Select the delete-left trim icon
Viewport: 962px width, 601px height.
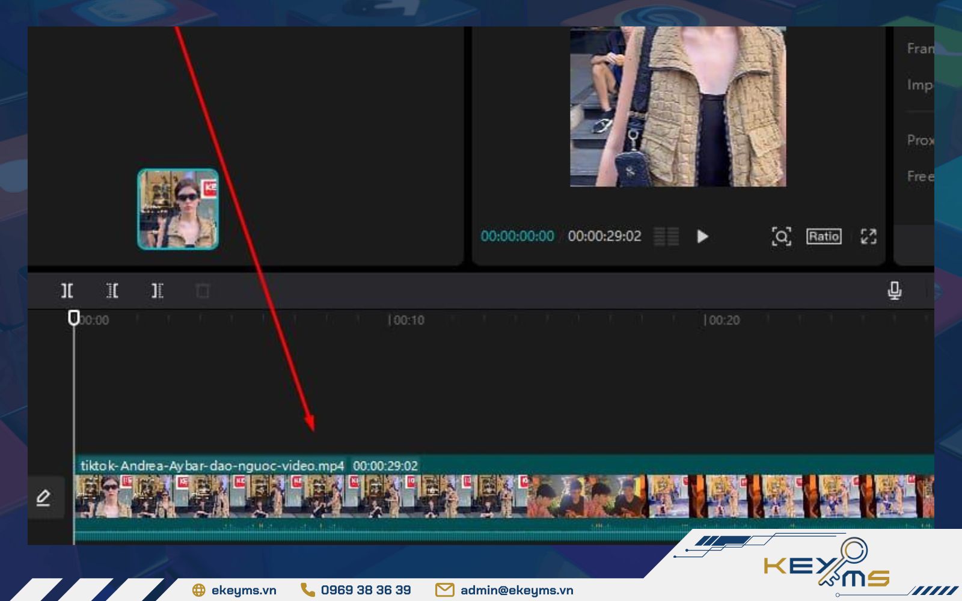pos(112,290)
